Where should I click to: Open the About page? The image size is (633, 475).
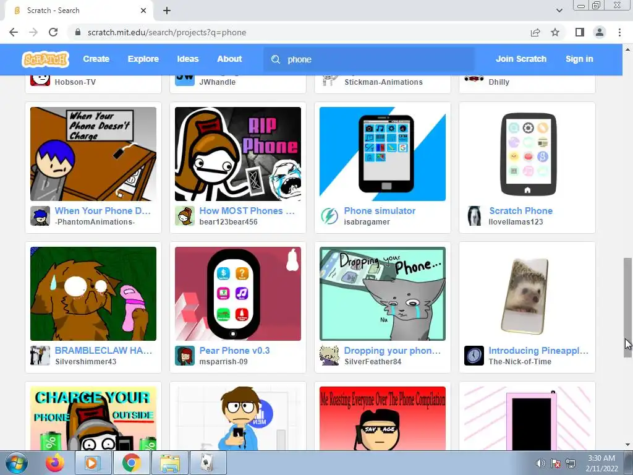coord(229,59)
